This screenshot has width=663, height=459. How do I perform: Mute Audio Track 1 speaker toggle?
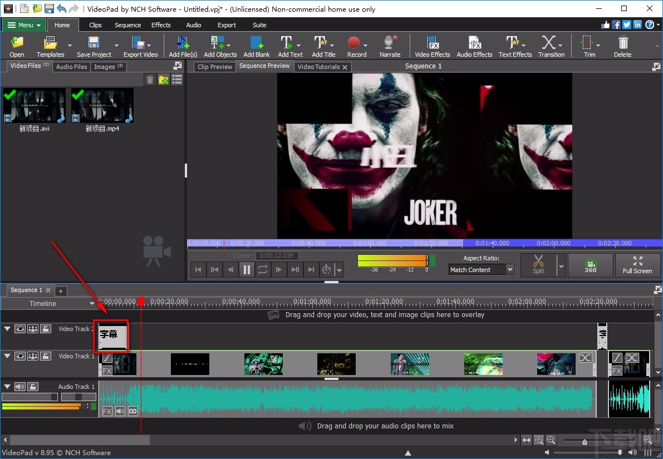[20, 386]
